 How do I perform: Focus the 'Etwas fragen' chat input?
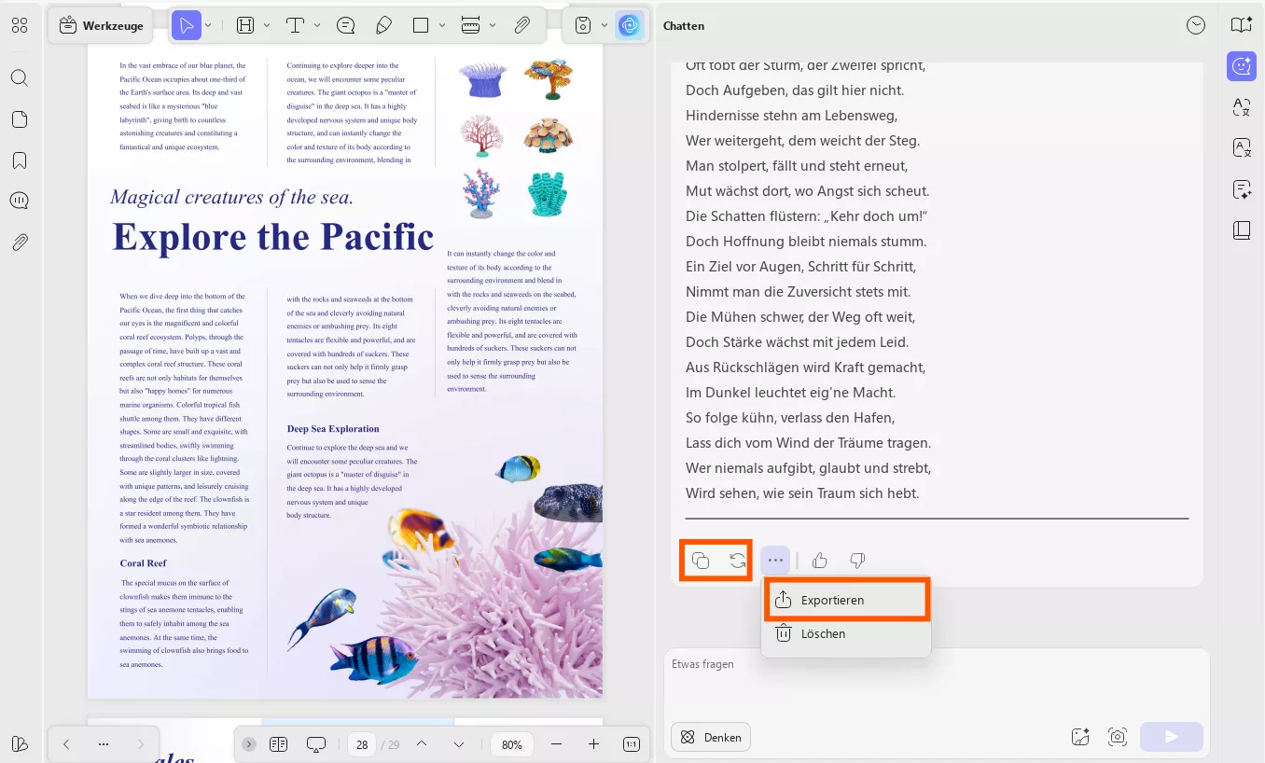coord(937,684)
